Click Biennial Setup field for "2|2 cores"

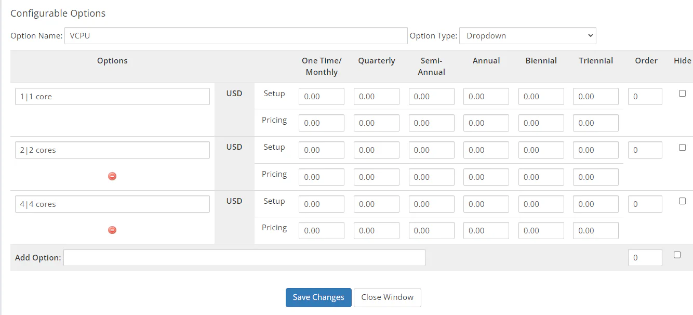point(541,150)
